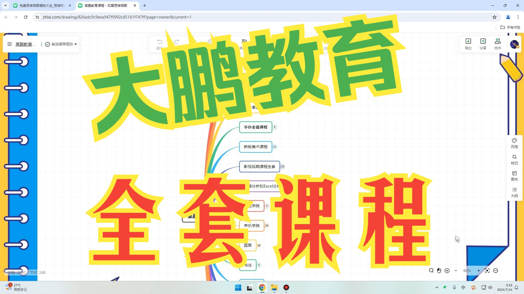Open the Chrome profile icon
Viewport: 524px width, 294px height.
pyautogui.click(x=508, y=17)
